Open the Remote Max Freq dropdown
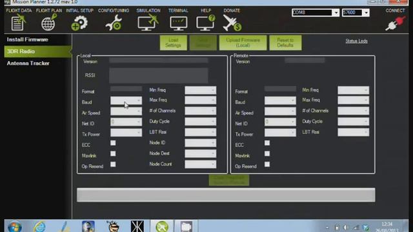 [354, 101]
